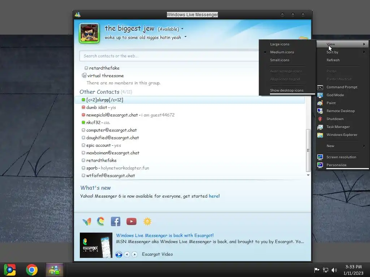The image size is (370, 277).
Task: Click the contact list scroll down arrow
Action: click(308, 175)
